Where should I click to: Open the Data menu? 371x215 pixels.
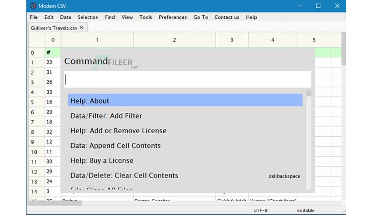point(65,17)
